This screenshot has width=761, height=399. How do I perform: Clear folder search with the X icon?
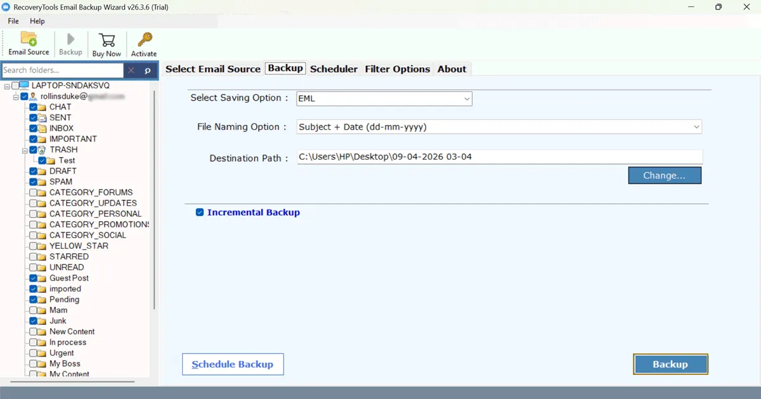tap(132, 70)
